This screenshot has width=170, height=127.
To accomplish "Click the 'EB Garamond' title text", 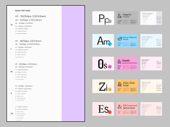I will tap(130, 105).
